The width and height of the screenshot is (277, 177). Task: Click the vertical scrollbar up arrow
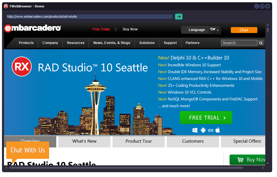[268, 25]
